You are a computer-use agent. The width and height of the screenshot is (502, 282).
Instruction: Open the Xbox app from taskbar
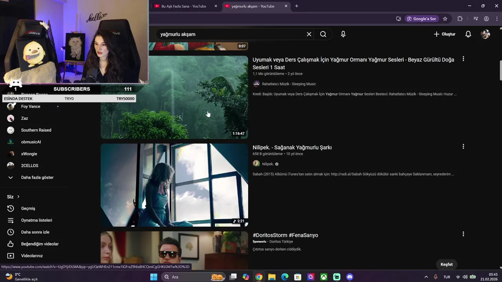pyautogui.click(x=324, y=277)
